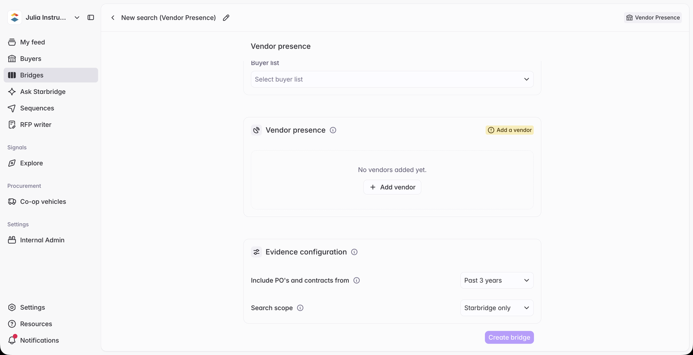
Task: Click info icon beside Include PO's and contracts
Action: coord(357,280)
